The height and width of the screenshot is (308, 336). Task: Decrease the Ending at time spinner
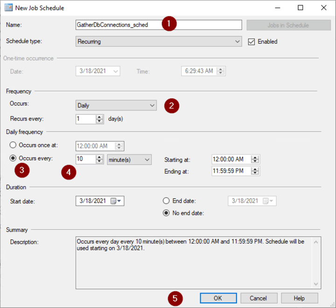coord(256,173)
